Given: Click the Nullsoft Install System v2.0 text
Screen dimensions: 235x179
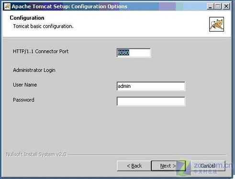Looking at the screenshot, I should [x=36, y=154].
